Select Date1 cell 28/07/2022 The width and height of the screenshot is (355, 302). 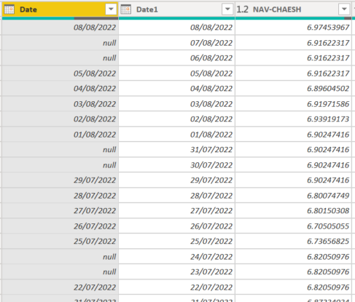[176, 196]
